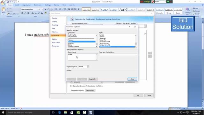The height and width of the screenshot is (115, 204).
Task: Switch to the Mailings ribbon tab
Action: pyautogui.click(x=48, y=5)
